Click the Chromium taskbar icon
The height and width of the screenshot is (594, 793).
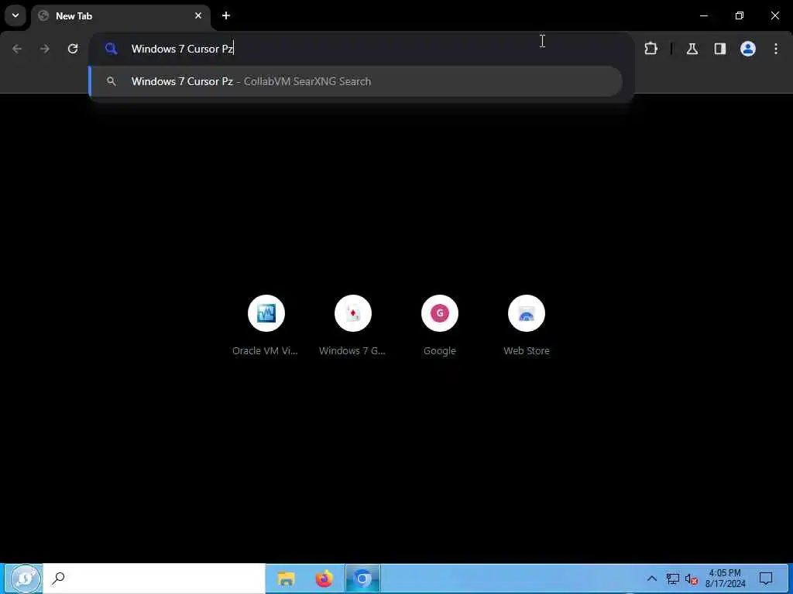pos(362,579)
